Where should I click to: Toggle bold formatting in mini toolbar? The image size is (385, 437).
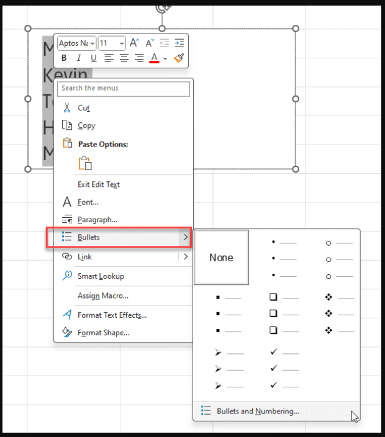pyautogui.click(x=64, y=58)
